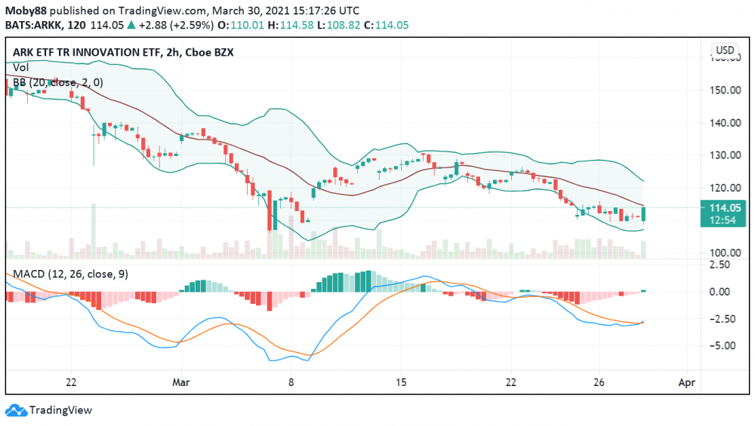Click the latest green candle at right edge
The width and height of the screenshot is (755, 426).
[644, 214]
